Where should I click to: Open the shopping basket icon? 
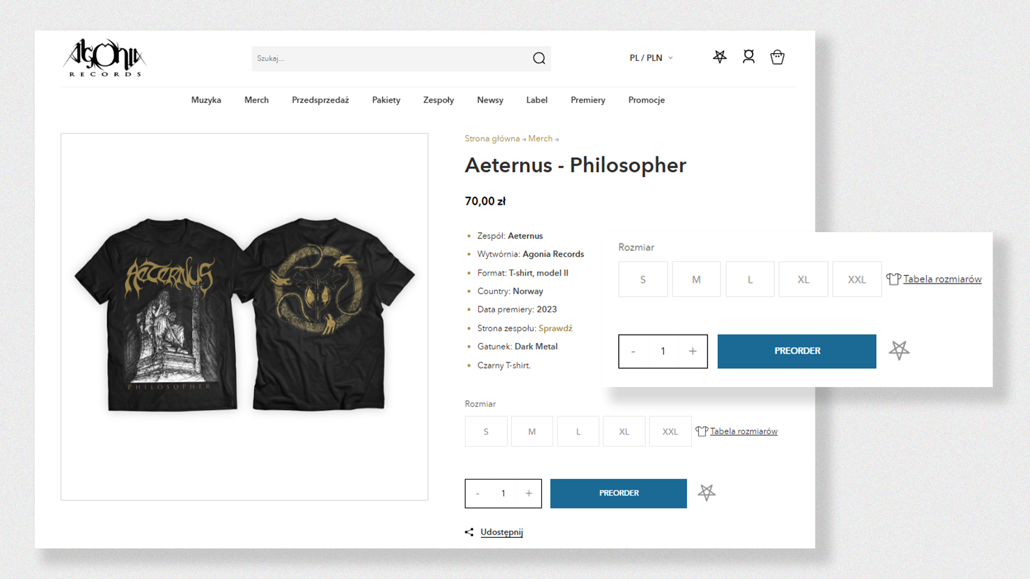click(777, 57)
